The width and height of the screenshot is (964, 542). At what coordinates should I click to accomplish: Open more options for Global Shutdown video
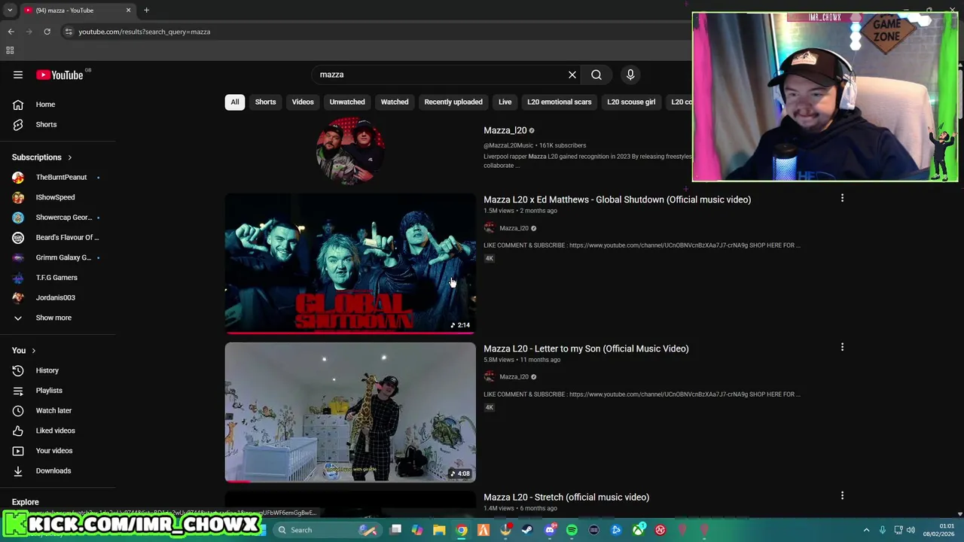[x=842, y=198]
